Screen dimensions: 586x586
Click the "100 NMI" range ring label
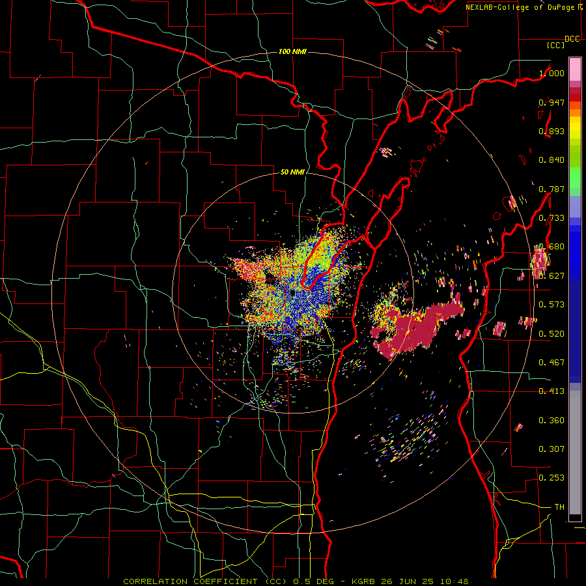(x=292, y=51)
